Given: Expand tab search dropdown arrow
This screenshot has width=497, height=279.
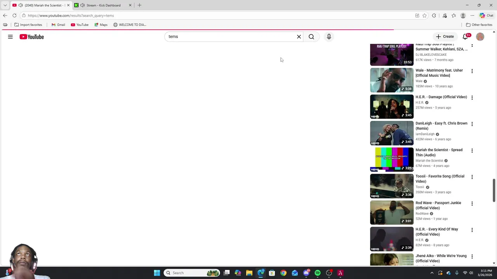Looking at the screenshot, I should click(5, 5).
